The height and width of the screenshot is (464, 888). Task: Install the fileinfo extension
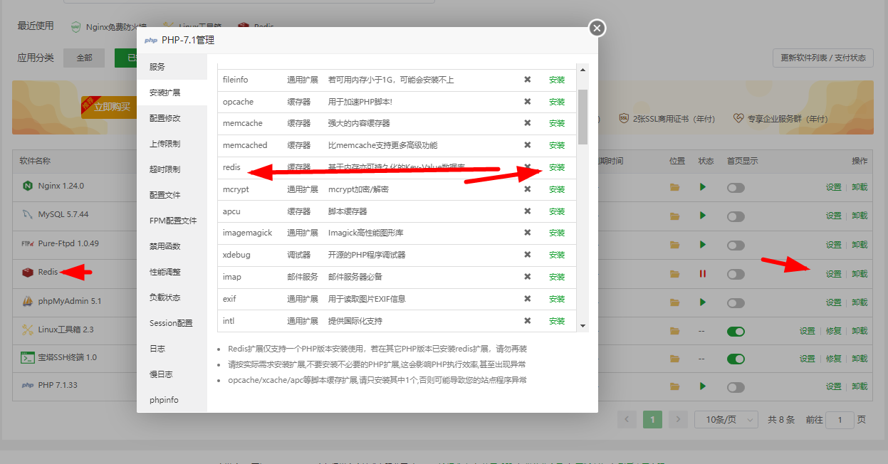[x=557, y=80]
